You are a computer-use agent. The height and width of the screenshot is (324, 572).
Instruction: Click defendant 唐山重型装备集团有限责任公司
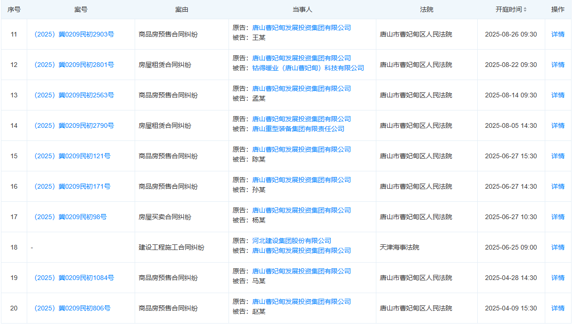[298, 129]
